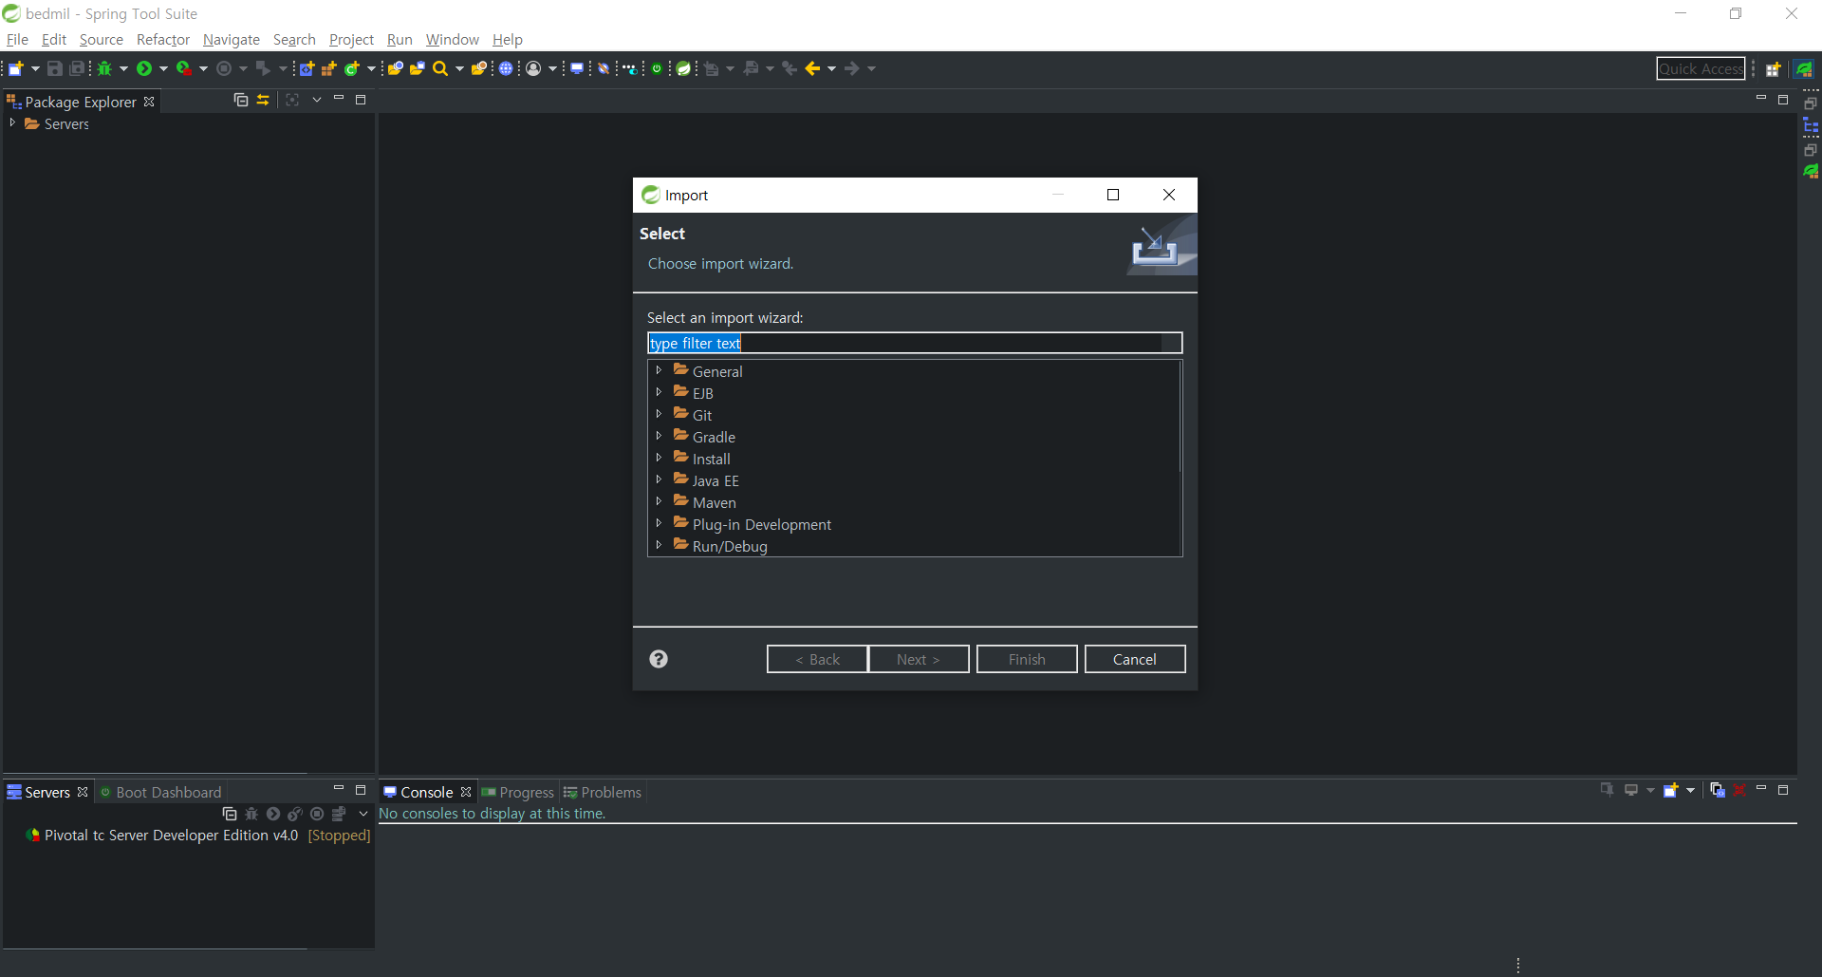Click the Start server icon in Servers view
This screenshot has width=1822, height=977.
click(x=273, y=814)
